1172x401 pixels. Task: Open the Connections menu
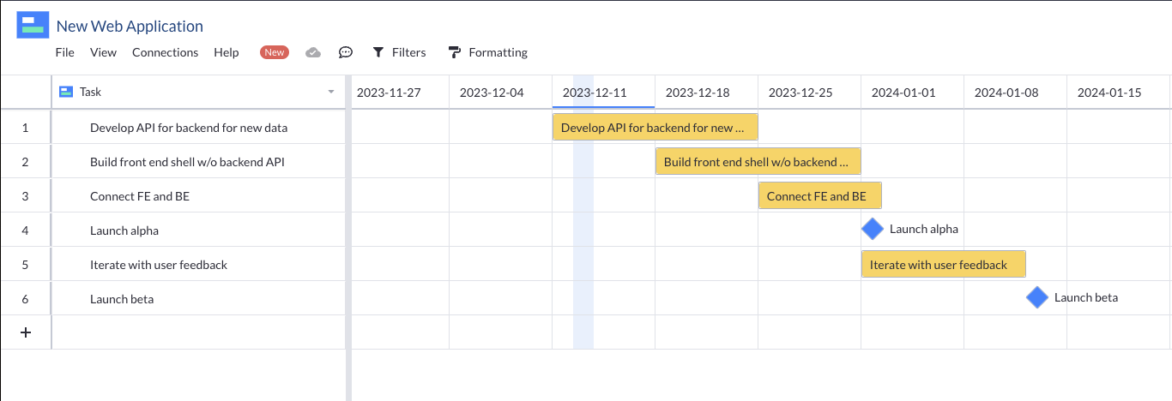[165, 52]
